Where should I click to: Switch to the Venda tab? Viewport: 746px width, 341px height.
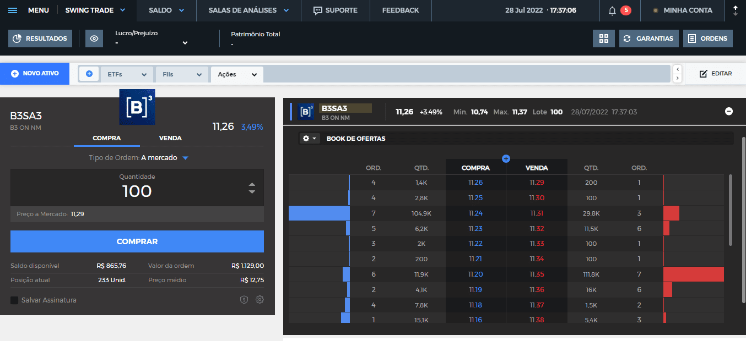point(170,138)
